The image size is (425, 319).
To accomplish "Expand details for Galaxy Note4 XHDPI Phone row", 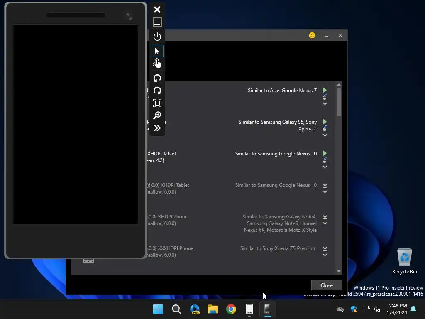I will click(x=325, y=223).
